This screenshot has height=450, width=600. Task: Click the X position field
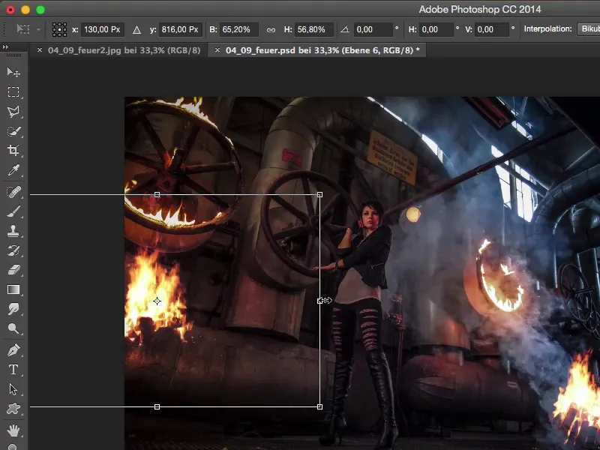click(x=102, y=29)
